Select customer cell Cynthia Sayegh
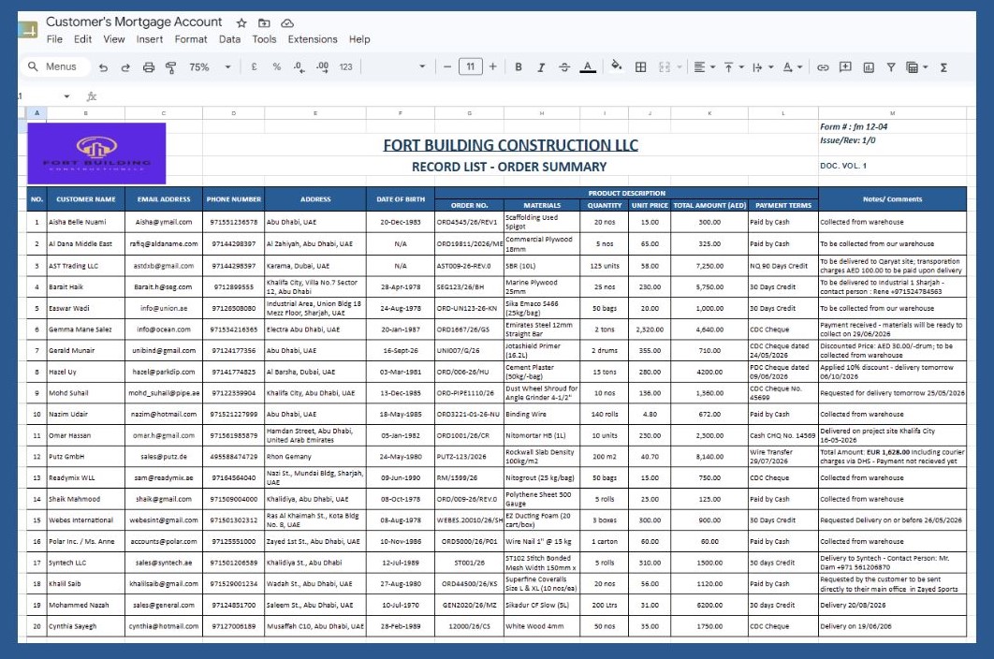994x659 pixels. point(85,626)
